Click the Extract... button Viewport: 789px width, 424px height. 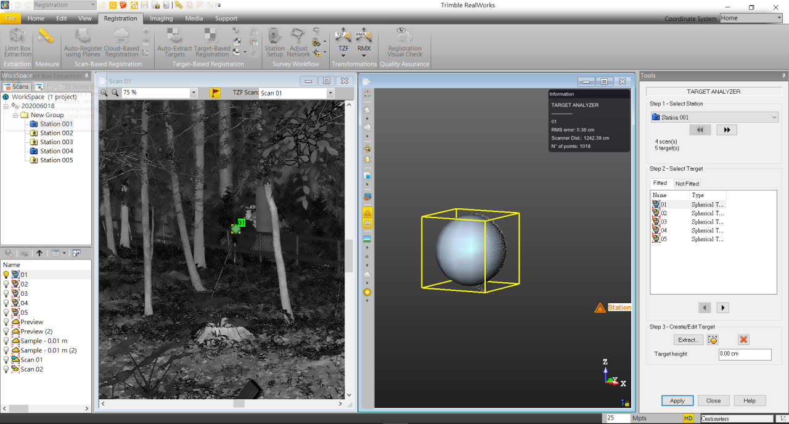(688, 340)
